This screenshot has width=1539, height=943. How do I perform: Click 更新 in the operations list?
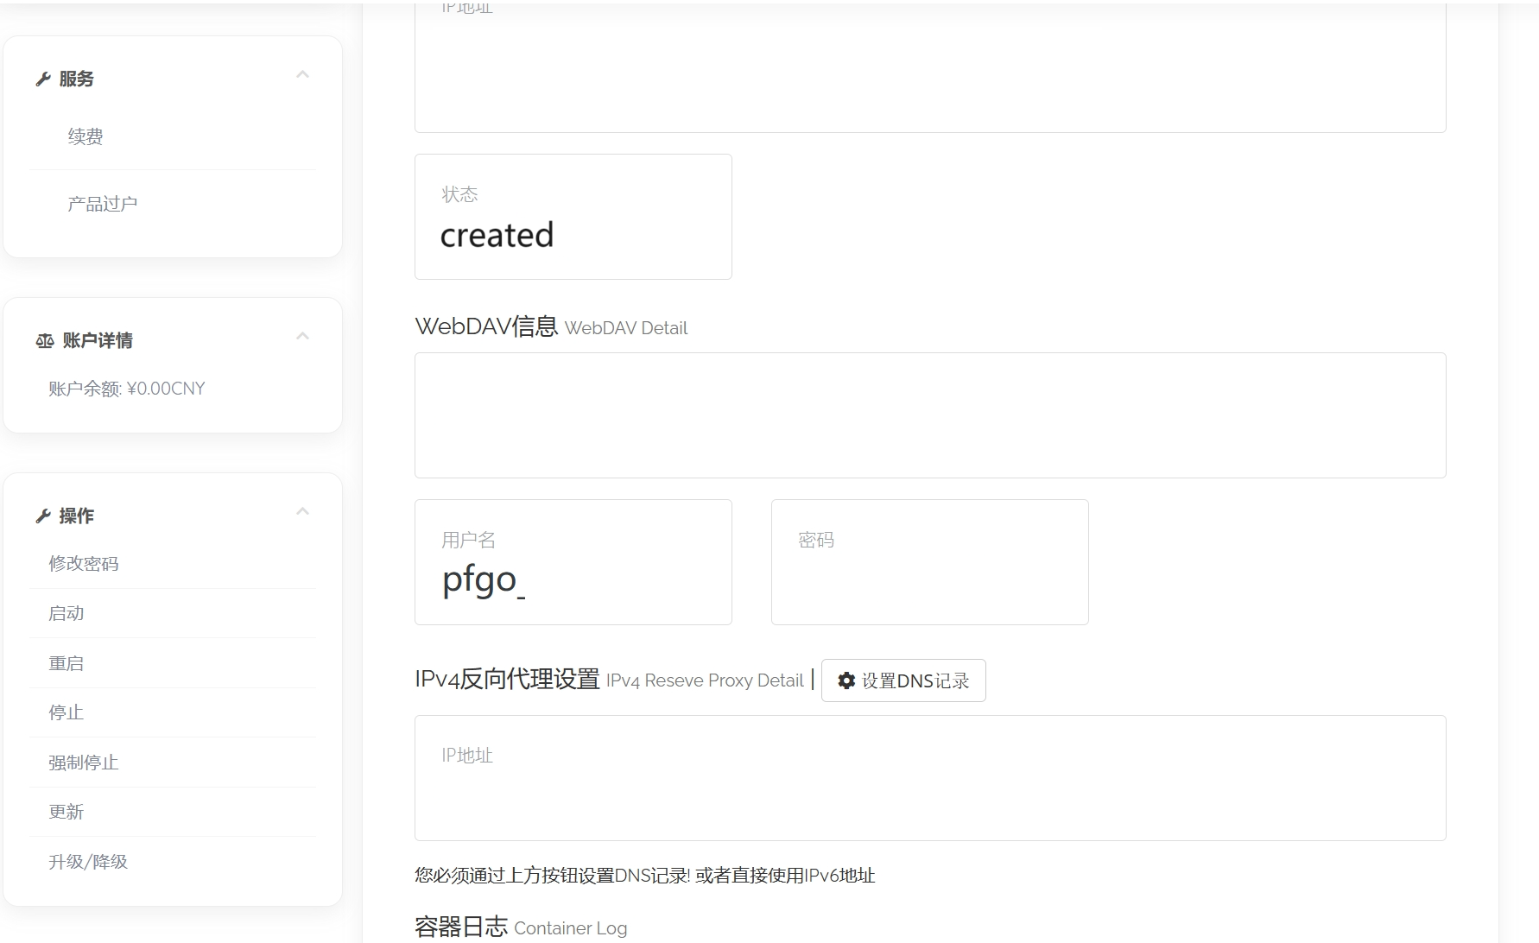(x=66, y=812)
